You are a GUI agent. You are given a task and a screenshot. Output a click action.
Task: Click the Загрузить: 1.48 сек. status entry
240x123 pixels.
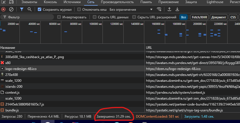(x=199, y=117)
